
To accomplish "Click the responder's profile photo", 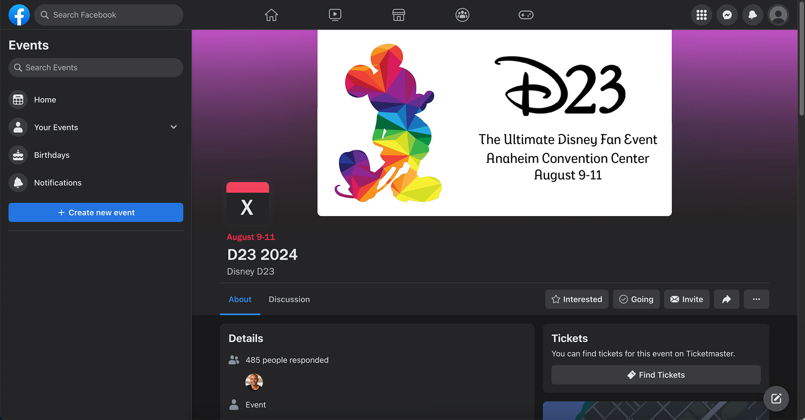I will 254,382.
